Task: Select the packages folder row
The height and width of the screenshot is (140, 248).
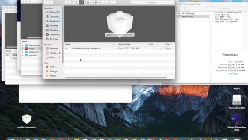Action: [x=32, y=52]
